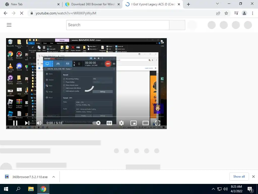Toggle YouTube autoplay switch
This screenshot has height=194, width=258.
[96, 123]
